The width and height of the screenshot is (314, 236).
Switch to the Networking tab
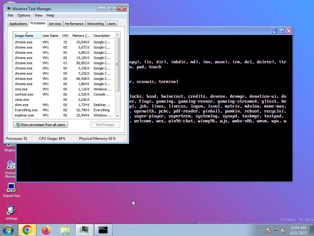pos(95,24)
